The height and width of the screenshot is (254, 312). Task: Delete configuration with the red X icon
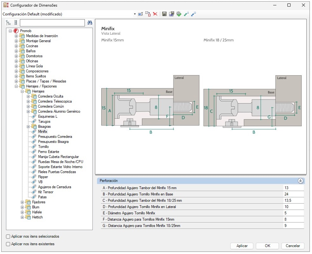155,14
